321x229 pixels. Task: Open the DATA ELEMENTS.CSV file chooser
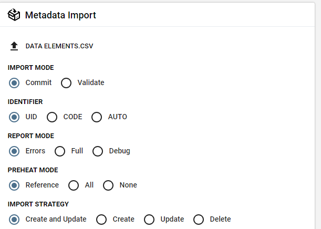[x=59, y=46]
